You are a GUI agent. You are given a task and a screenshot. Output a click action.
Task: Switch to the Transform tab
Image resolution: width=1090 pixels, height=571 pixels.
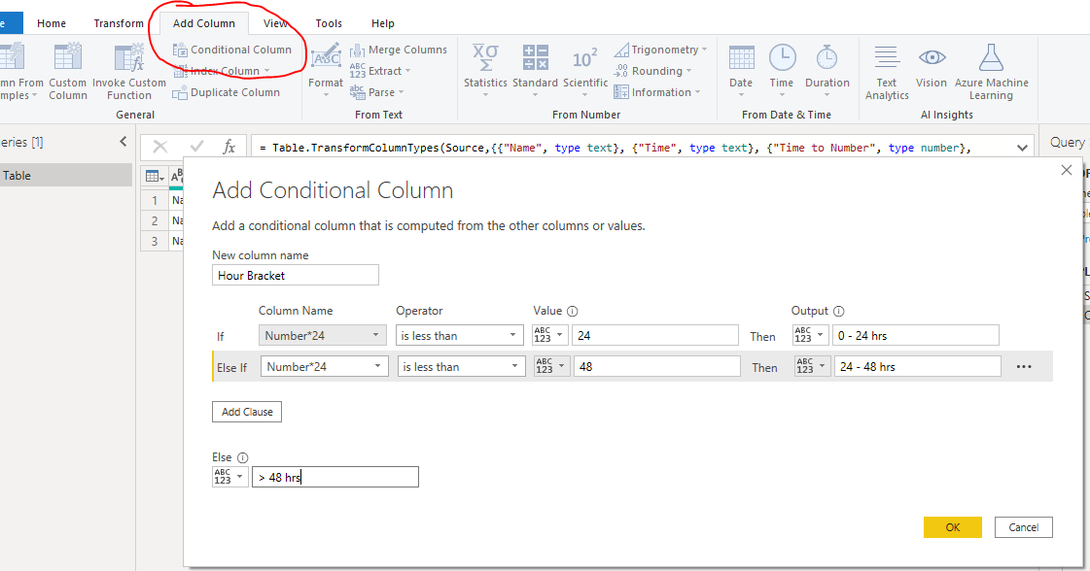119,23
